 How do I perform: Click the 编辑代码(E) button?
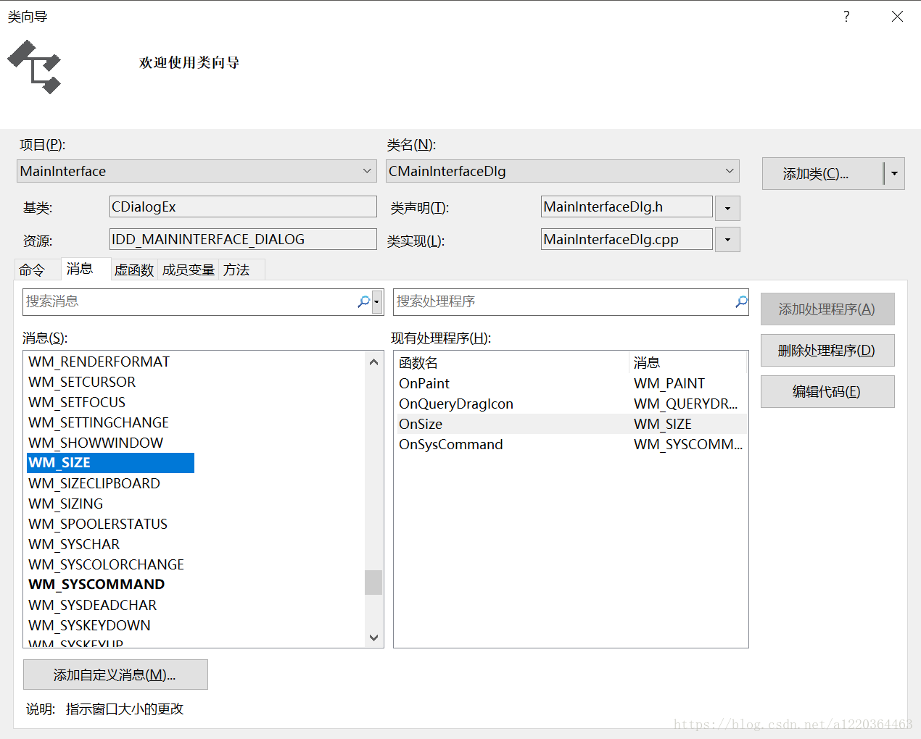coord(827,392)
